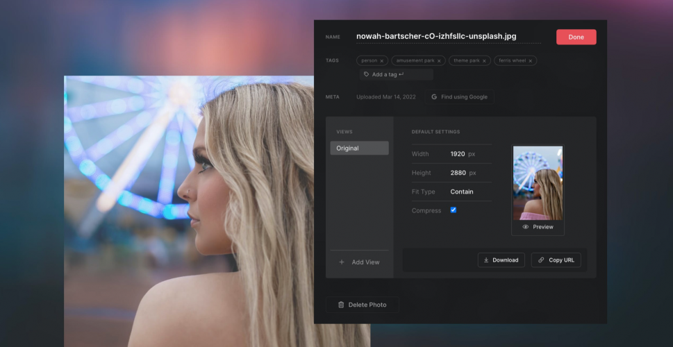Click Find using Google
673x347 pixels.
[460, 97]
